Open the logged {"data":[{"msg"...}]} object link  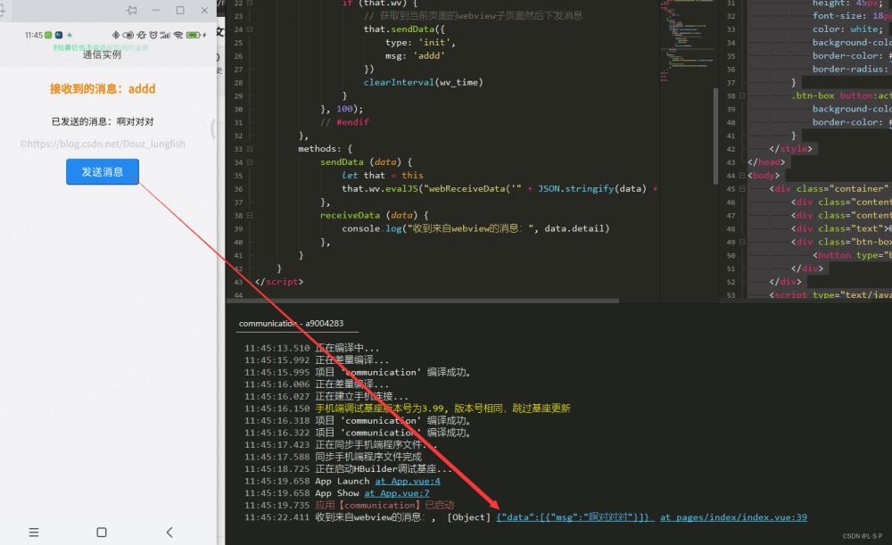point(575,517)
